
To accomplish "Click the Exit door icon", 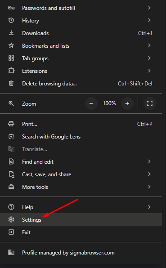I will coord(11,232).
